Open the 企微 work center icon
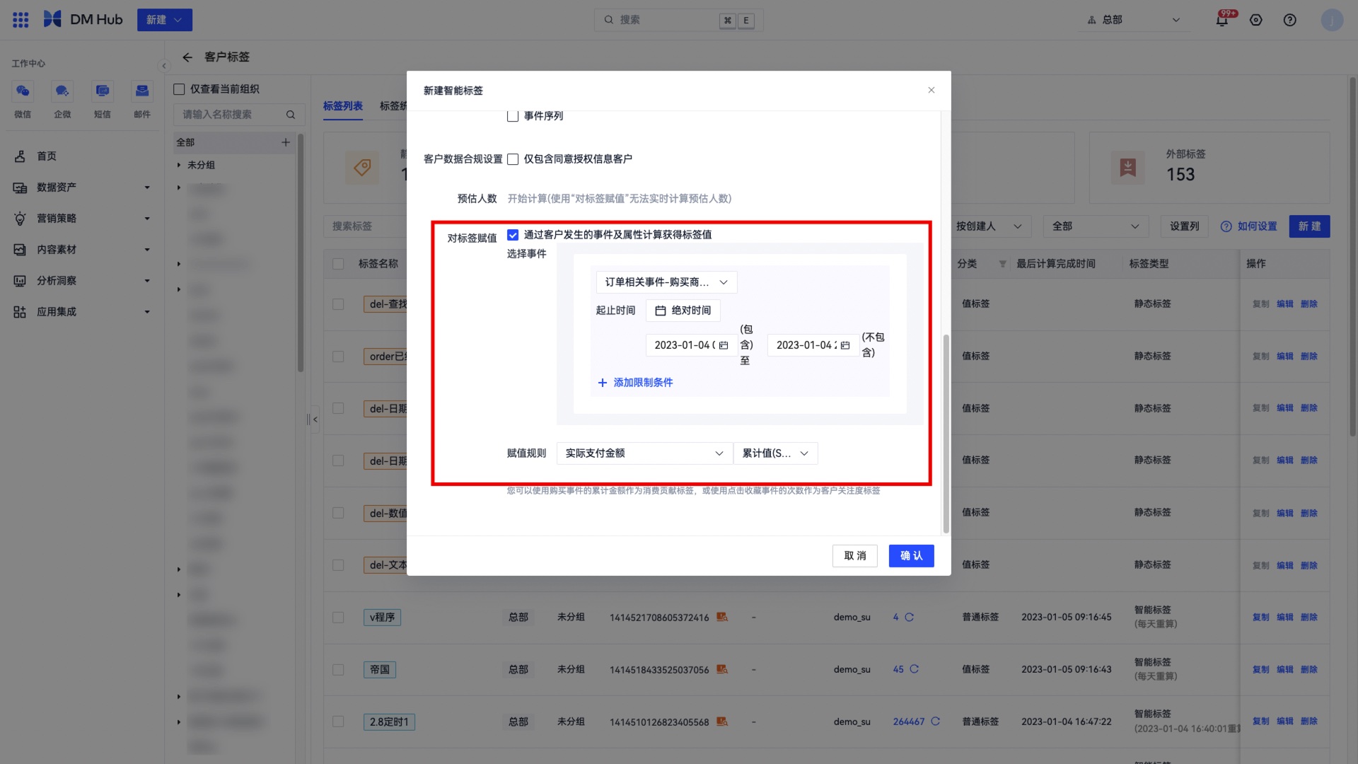 point(62,91)
